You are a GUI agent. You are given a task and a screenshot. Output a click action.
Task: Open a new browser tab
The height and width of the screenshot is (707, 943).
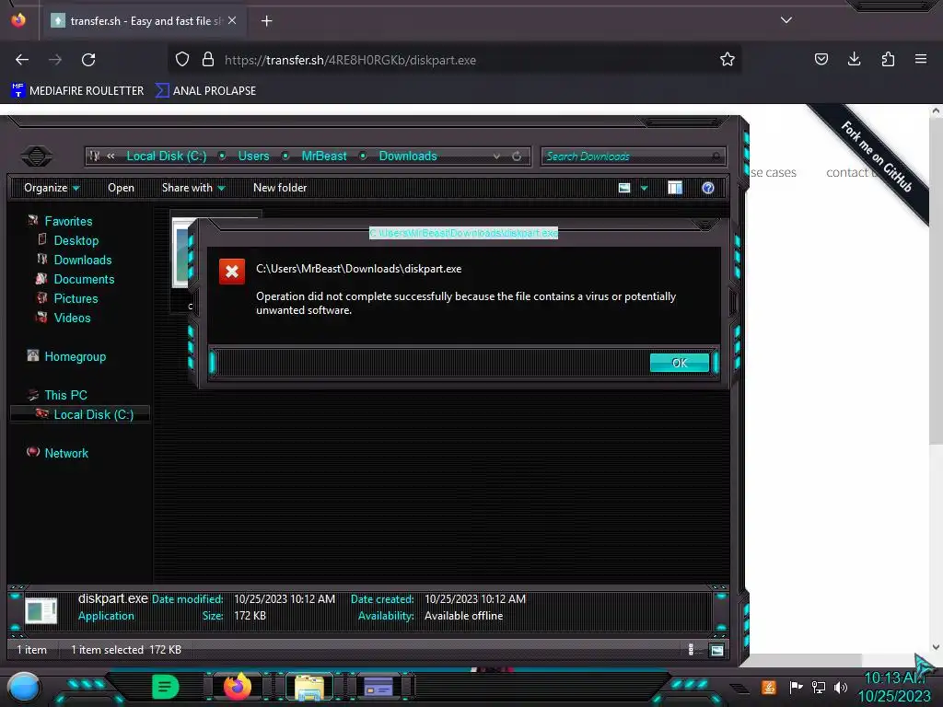pos(266,21)
